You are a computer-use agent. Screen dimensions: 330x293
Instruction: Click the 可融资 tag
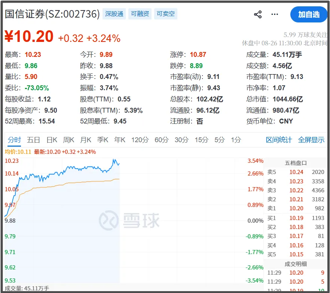click(x=140, y=14)
